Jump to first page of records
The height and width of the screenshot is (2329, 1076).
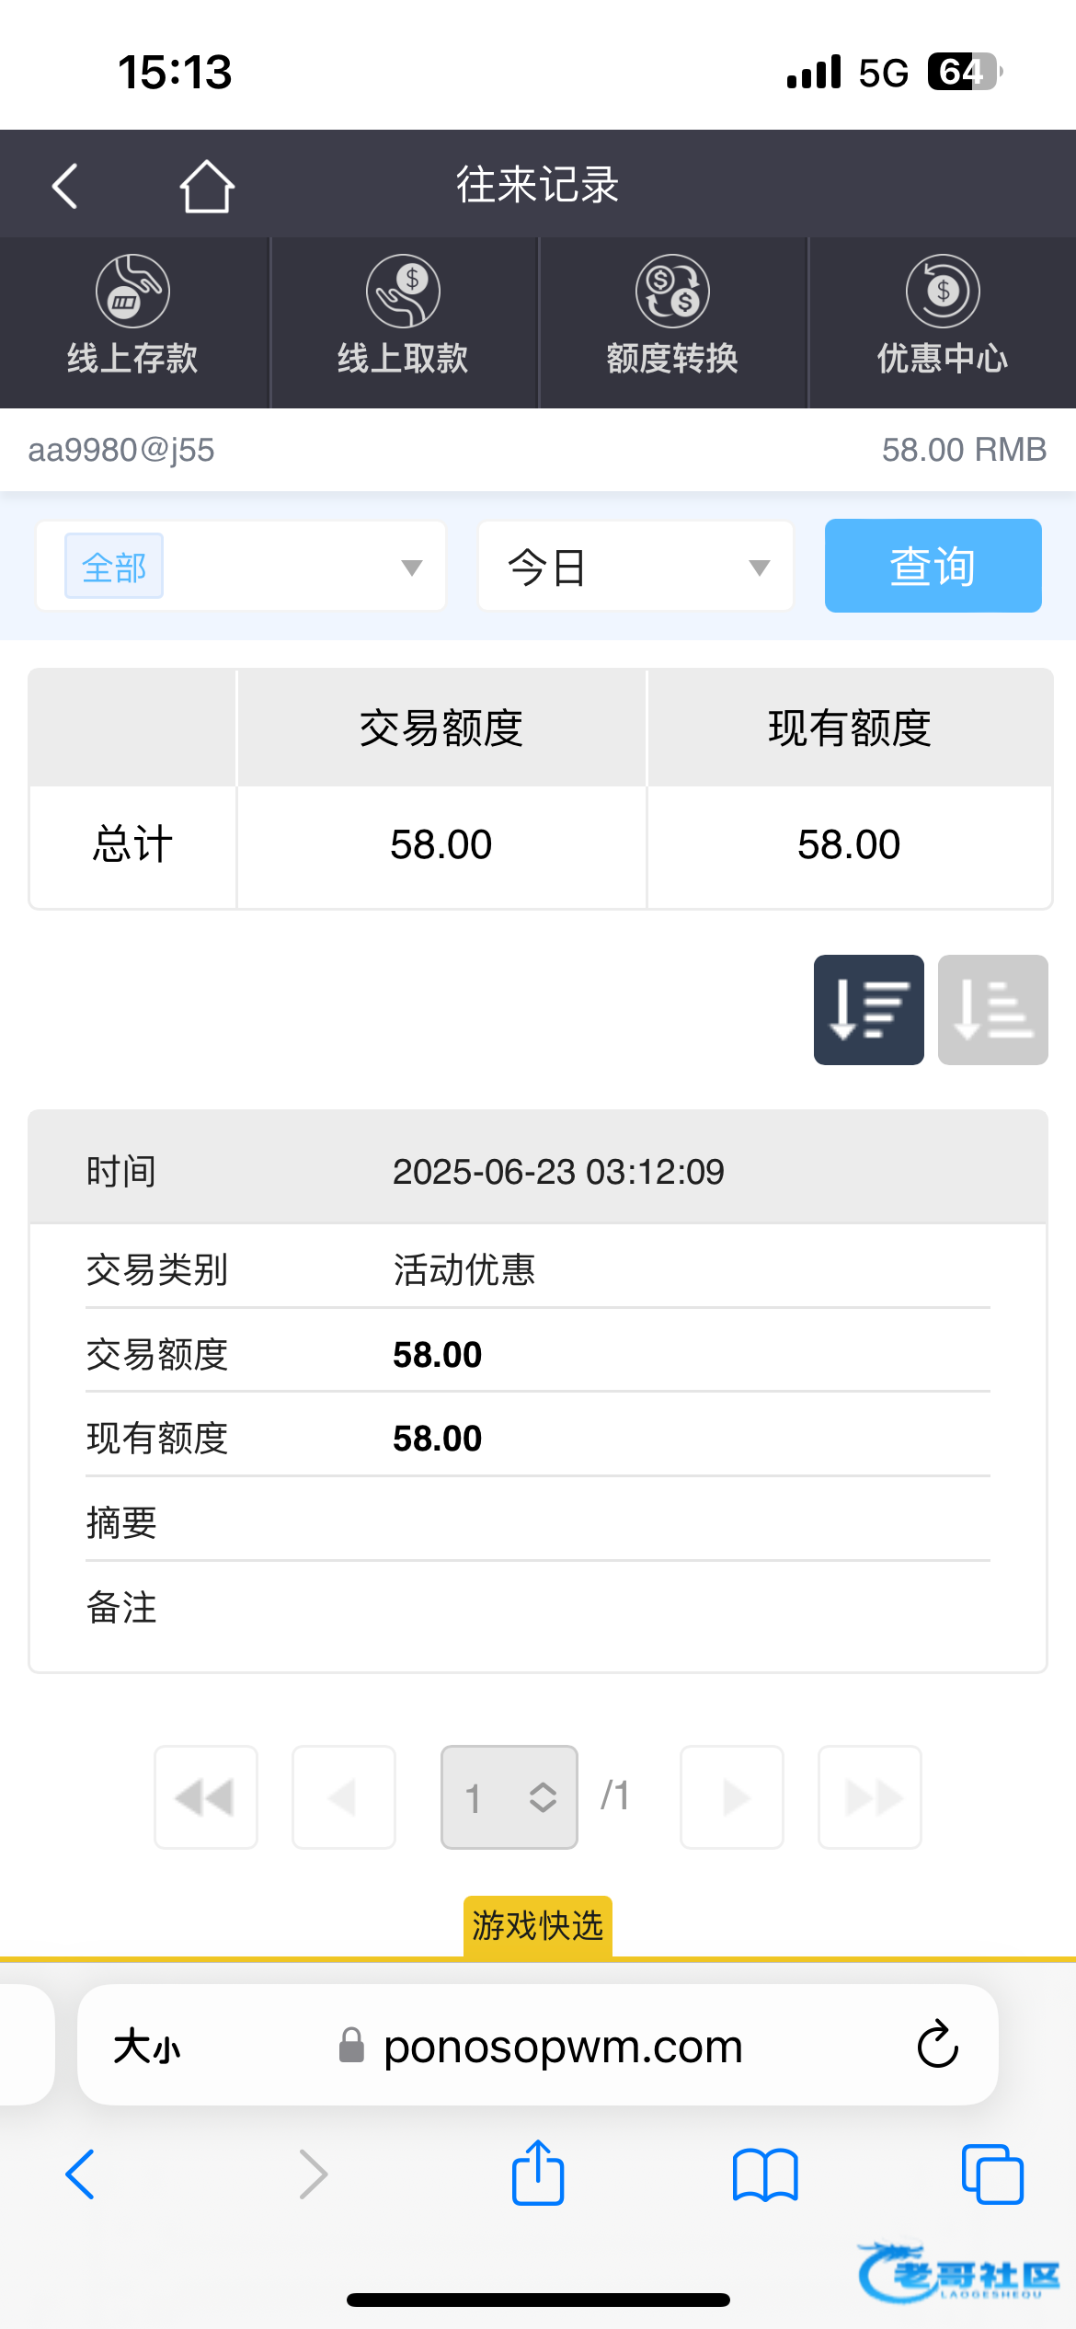(x=206, y=1796)
